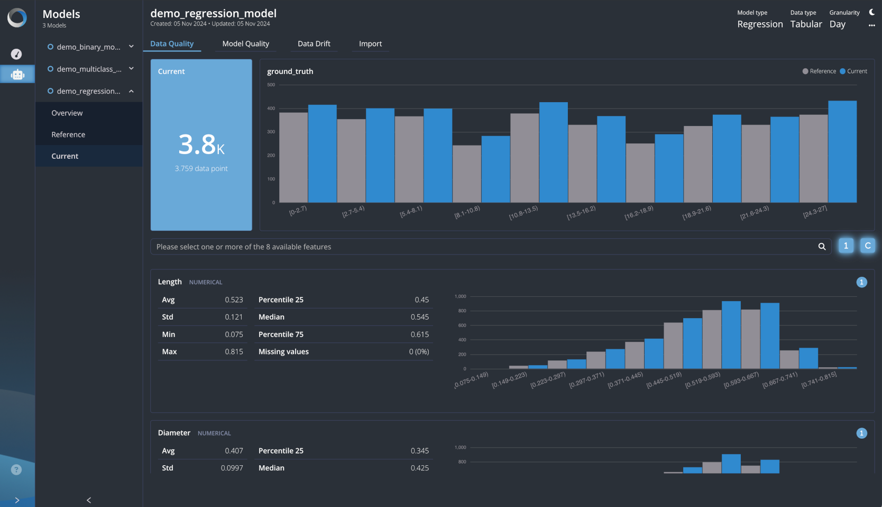
Task: Click the [24.3-27] blue Current bar
Action: 842,151
